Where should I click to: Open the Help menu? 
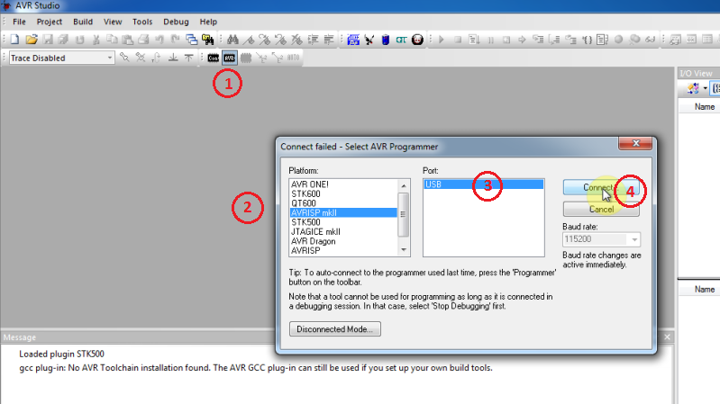(x=208, y=22)
